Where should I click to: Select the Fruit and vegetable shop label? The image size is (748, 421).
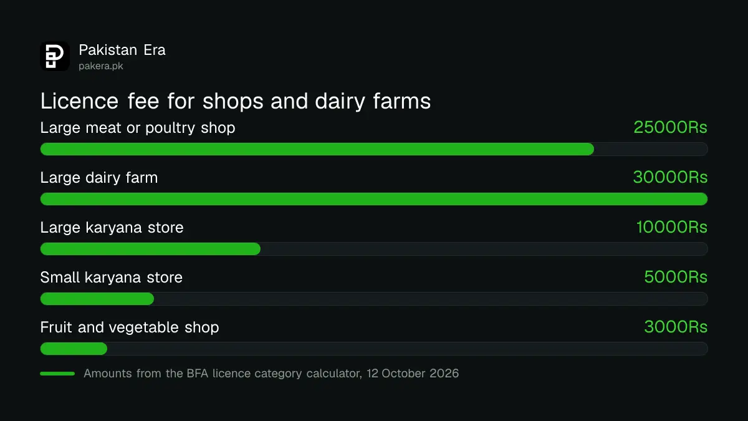[130, 327]
